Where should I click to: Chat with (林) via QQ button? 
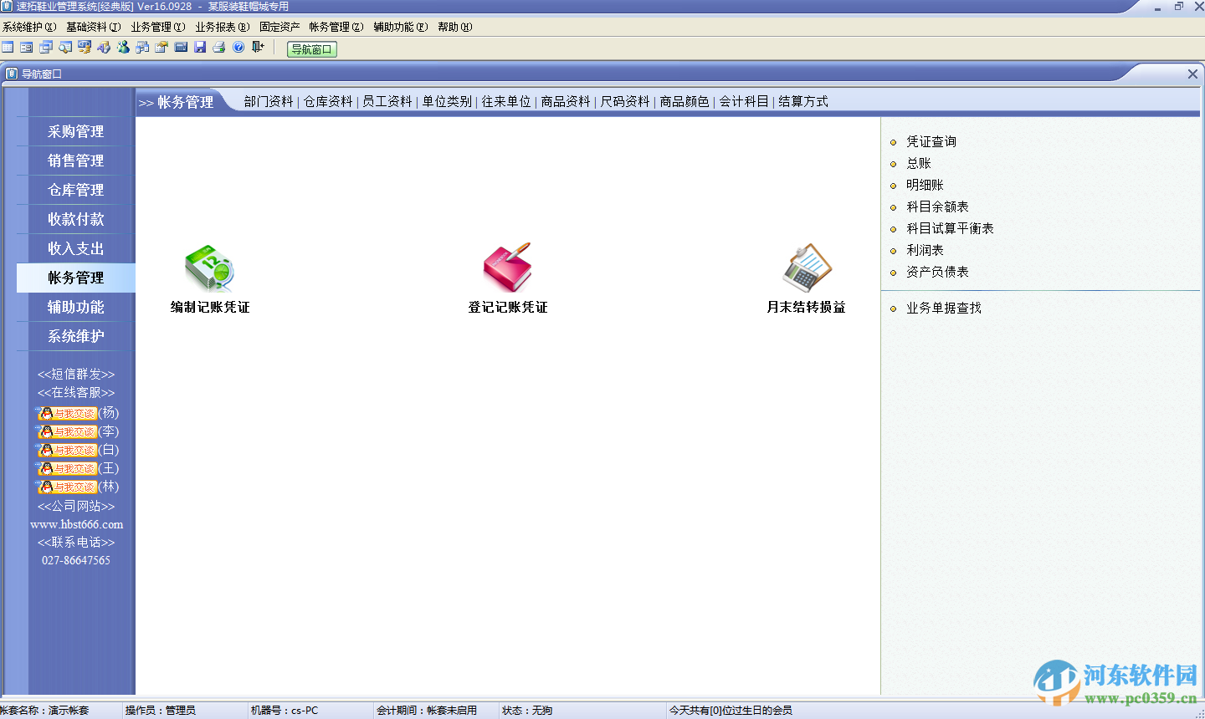67,487
